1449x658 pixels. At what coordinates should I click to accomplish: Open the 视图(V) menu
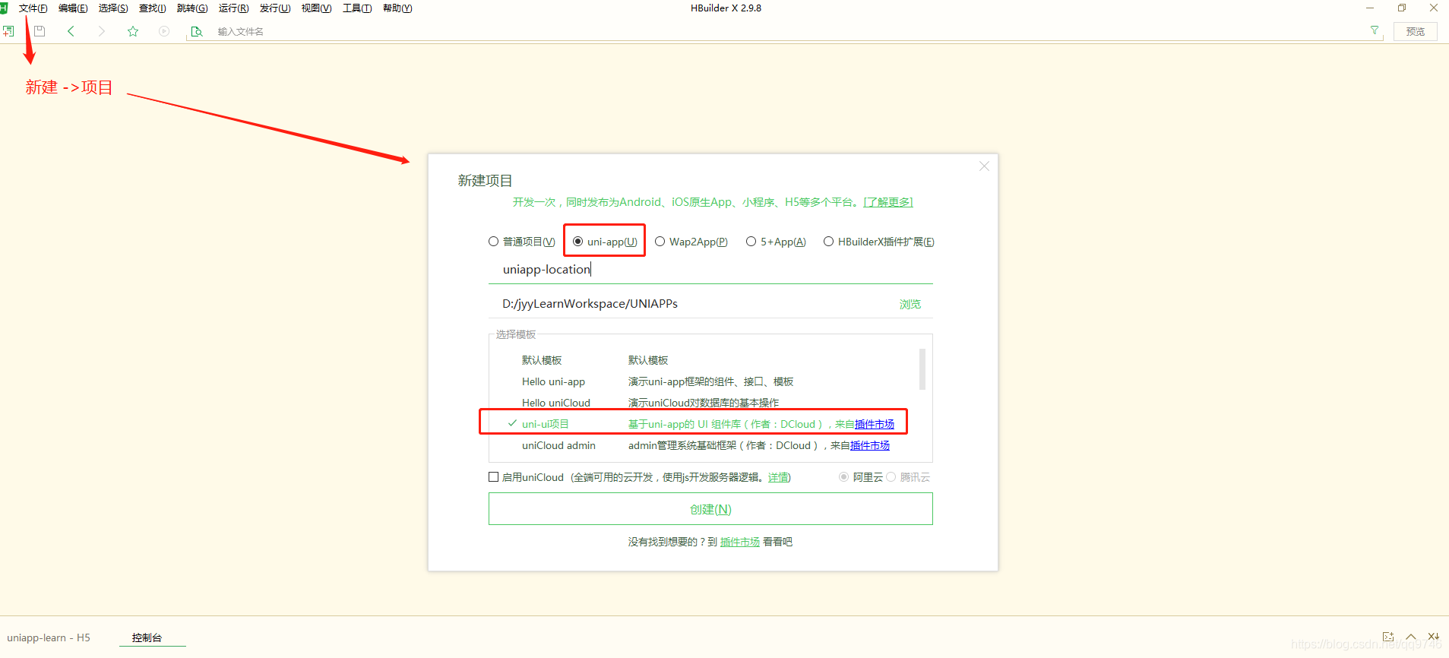pos(316,8)
